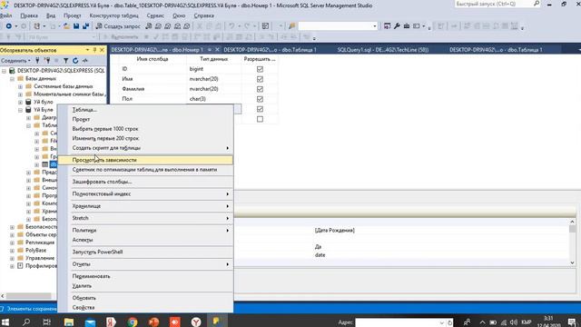The width and height of the screenshot is (581, 327).
Task: Click the quick launch search magnifier icon
Action: (x=537, y=4)
